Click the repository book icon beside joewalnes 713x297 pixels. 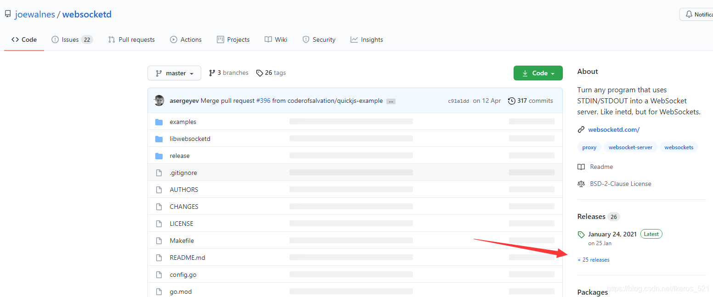(x=8, y=14)
